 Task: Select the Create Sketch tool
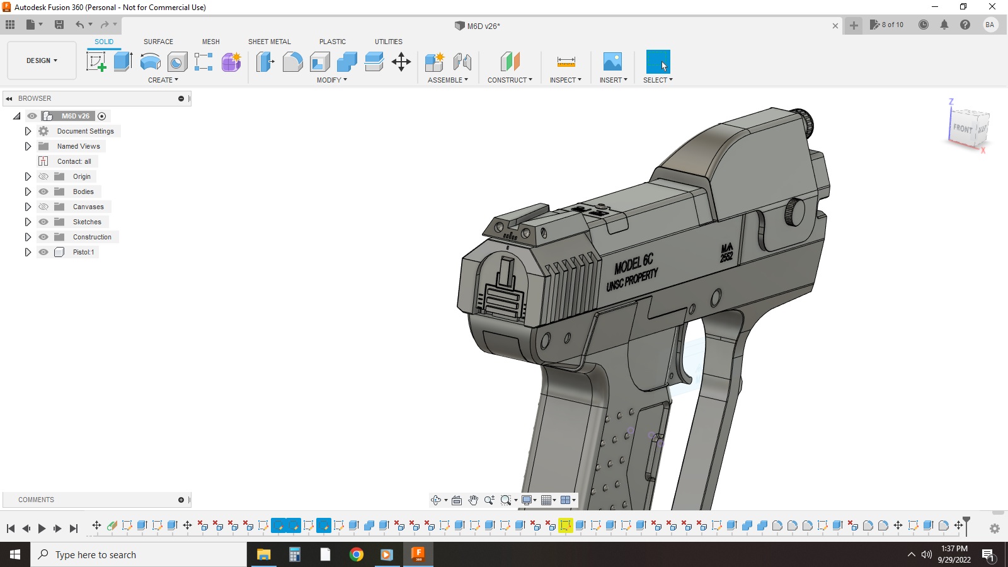(x=96, y=62)
